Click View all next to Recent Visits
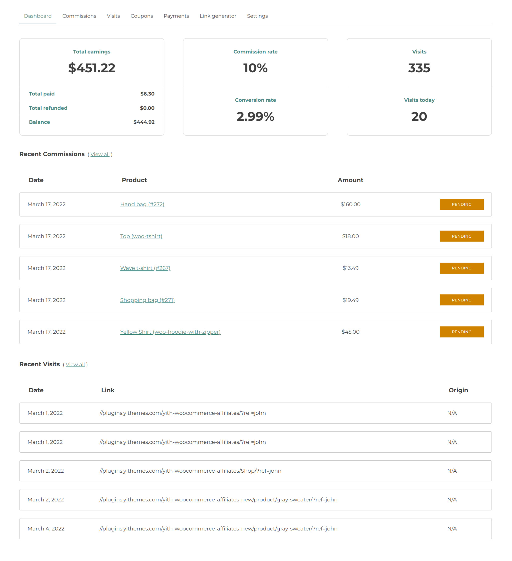 click(75, 364)
